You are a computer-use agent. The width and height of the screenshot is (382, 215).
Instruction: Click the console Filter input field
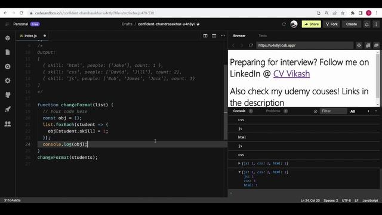point(333,111)
